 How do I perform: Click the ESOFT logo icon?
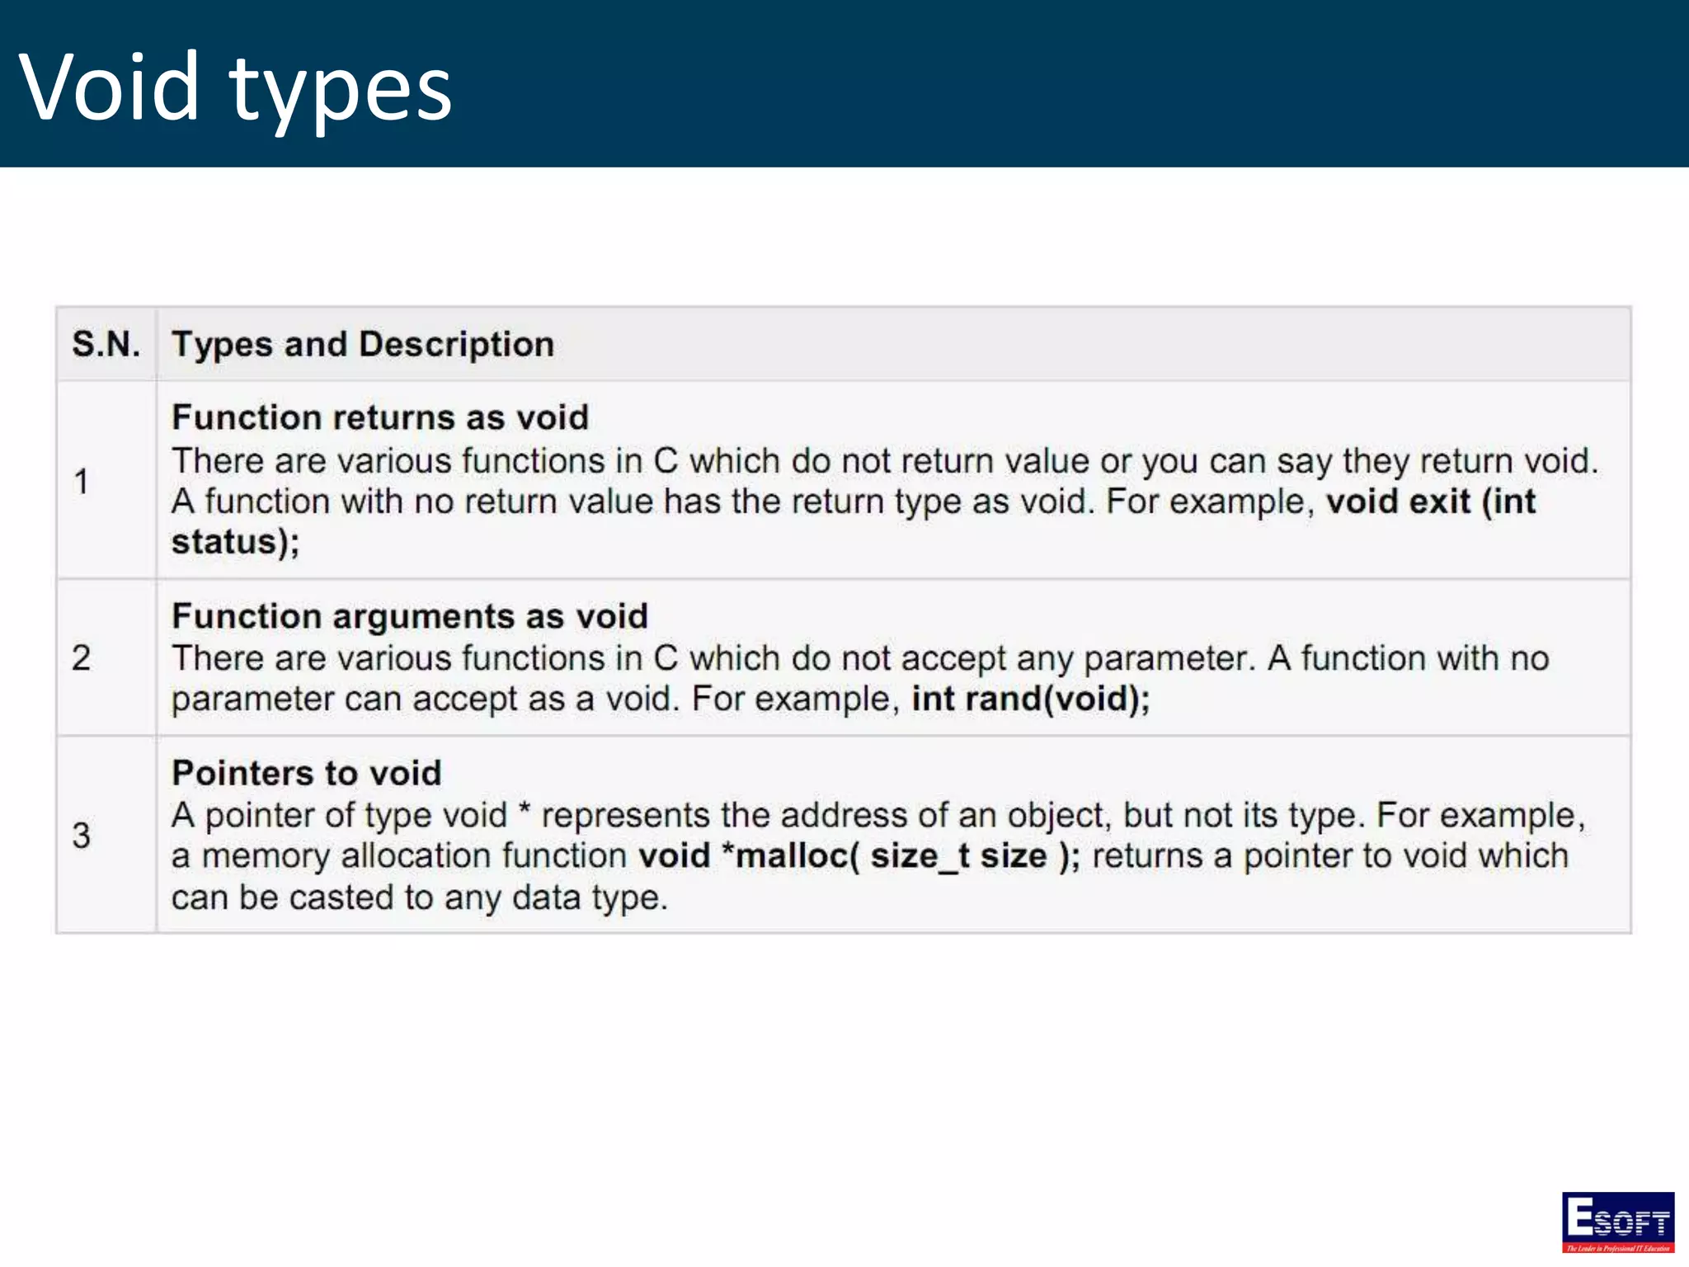point(1617,1222)
